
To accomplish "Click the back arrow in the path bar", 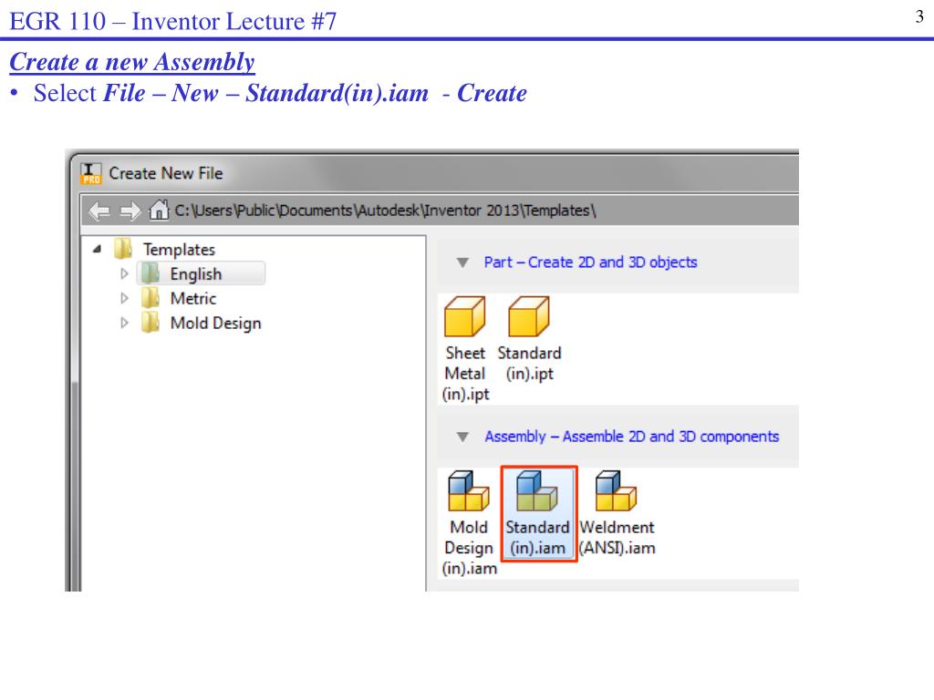I will (99, 211).
